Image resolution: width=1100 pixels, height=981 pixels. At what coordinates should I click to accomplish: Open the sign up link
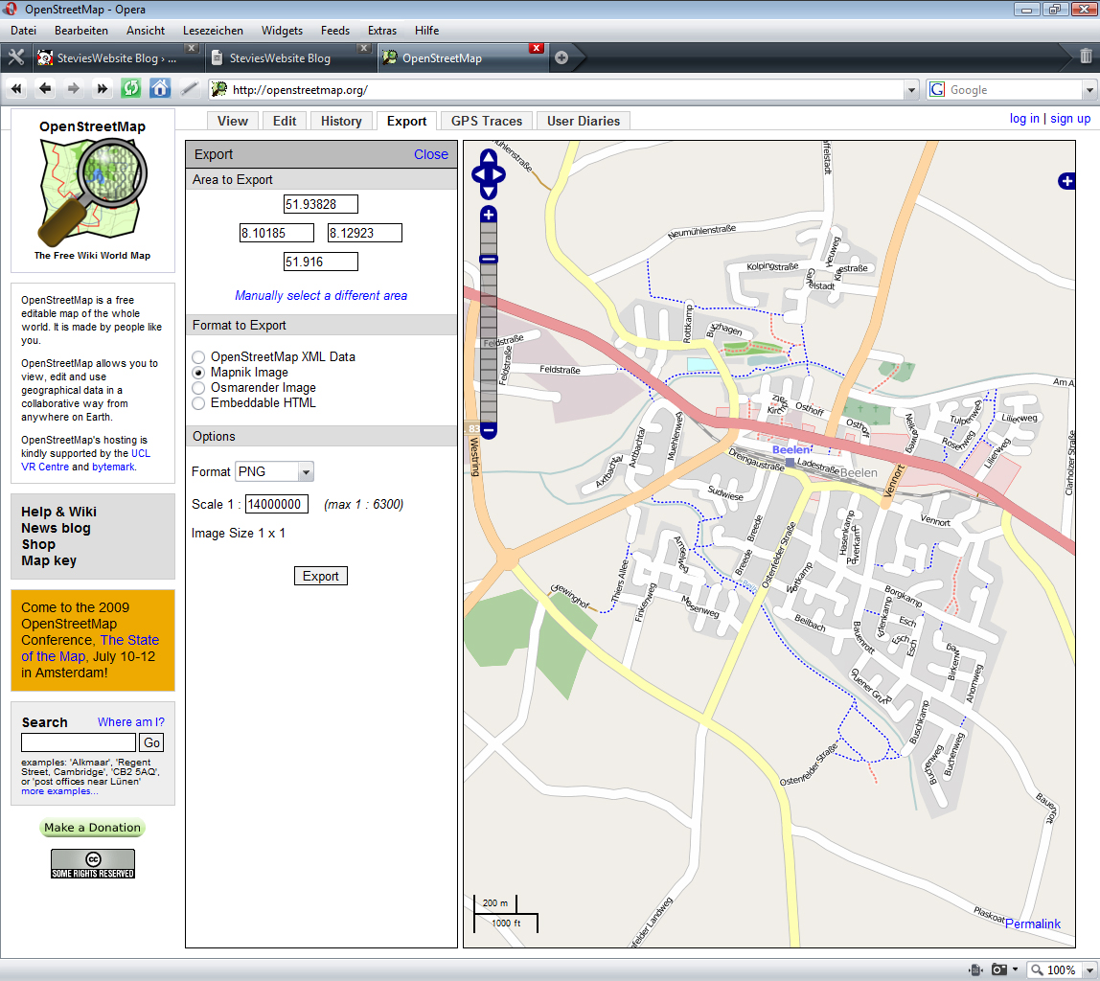(1070, 119)
